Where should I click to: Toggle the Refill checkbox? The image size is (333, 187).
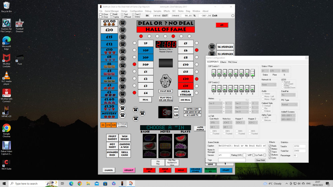click(x=111, y=14)
